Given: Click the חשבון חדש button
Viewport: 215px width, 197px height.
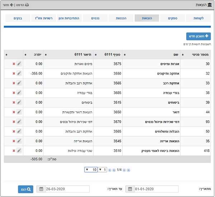Looking at the screenshot, I should click(199, 36).
